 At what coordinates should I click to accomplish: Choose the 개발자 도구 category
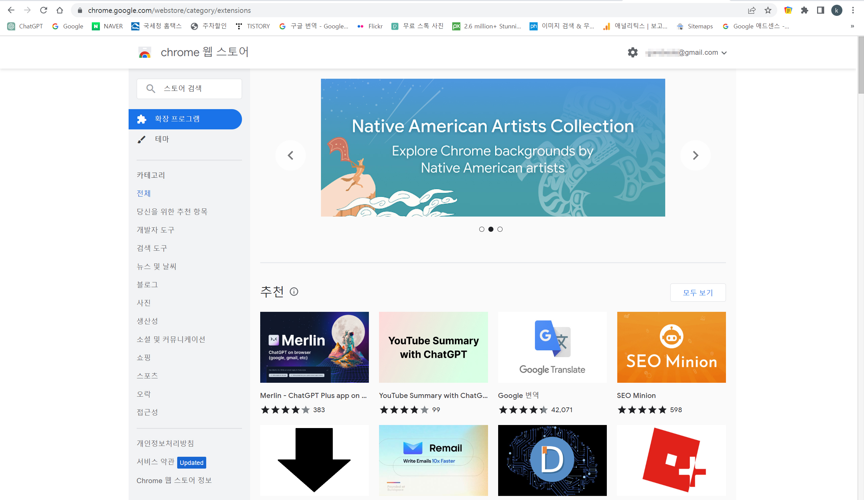pyautogui.click(x=156, y=230)
